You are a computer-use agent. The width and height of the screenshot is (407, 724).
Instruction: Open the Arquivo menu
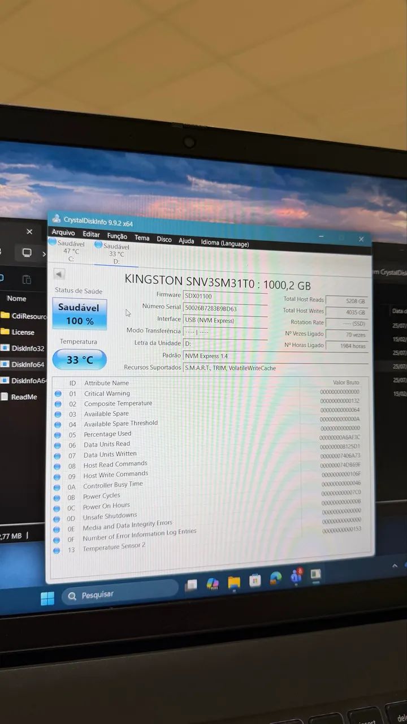[x=63, y=232]
